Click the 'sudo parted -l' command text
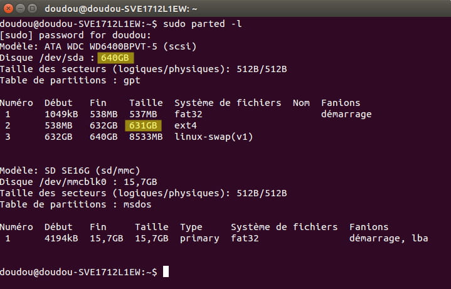Image resolution: width=451 pixels, height=289 pixels. [x=202, y=24]
